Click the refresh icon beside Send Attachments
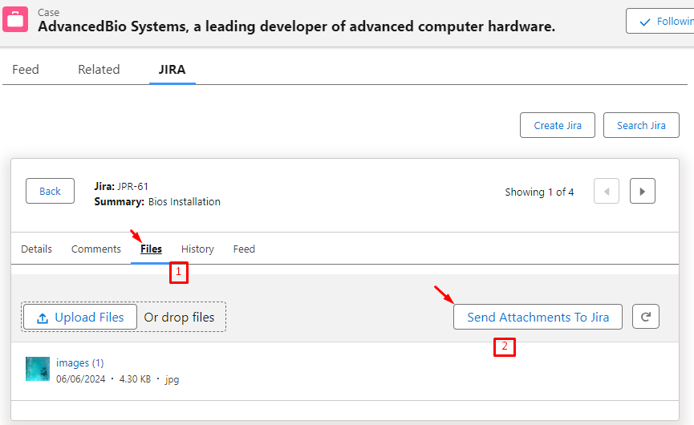Viewport: 694px width, 425px height. click(x=645, y=317)
